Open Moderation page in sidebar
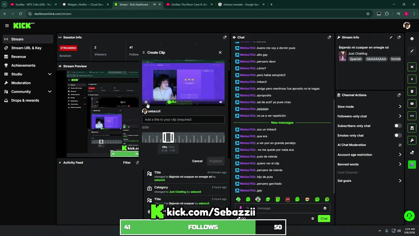Image resolution: width=419 pixels, height=236 pixels. pyautogui.click(x=28, y=83)
